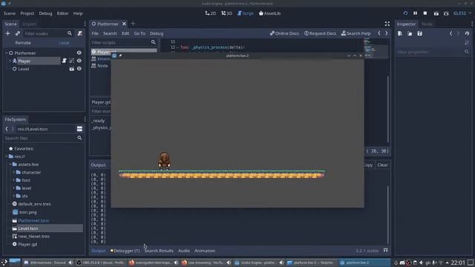Open the GLES2 renderer dropdown
Image resolution: width=475 pixels, height=267 pixels.
pos(462,13)
